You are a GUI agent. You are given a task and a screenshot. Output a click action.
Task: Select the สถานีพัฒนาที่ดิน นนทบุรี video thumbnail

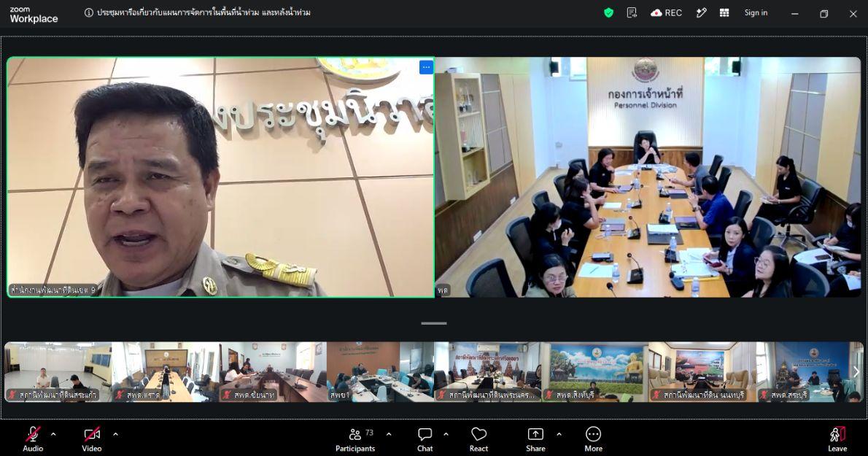(702, 372)
